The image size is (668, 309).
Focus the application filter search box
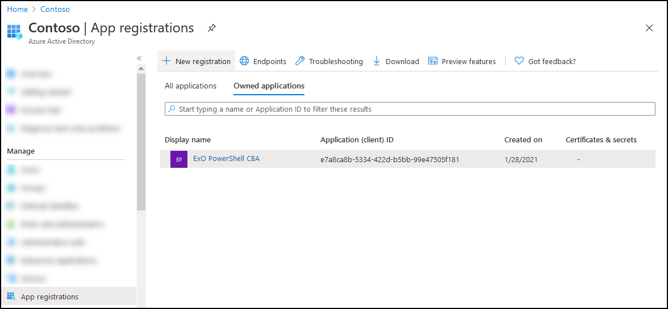(x=409, y=109)
